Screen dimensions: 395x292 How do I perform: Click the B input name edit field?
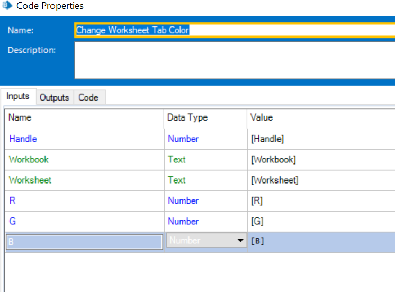point(84,242)
